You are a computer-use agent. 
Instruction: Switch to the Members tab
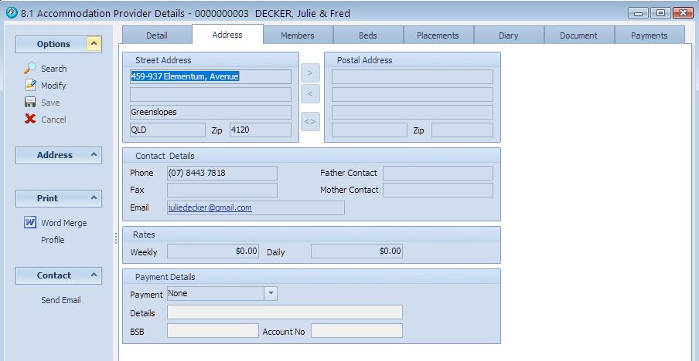298,35
